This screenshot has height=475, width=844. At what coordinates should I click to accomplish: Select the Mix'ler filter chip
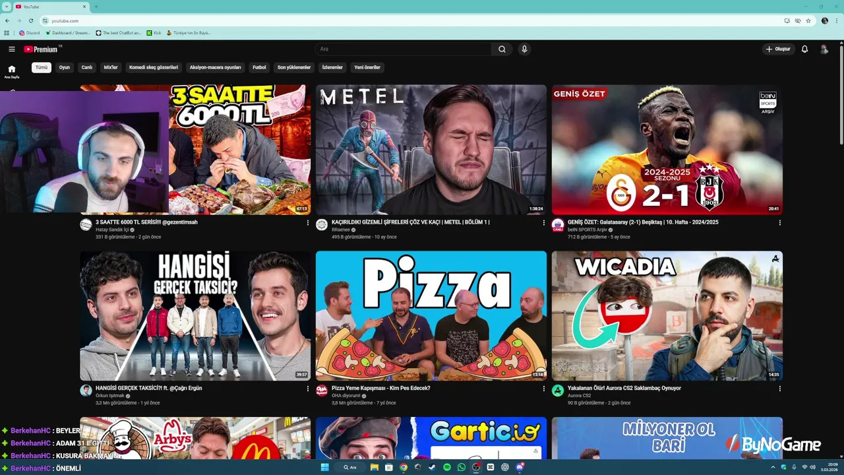click(111, 67)
